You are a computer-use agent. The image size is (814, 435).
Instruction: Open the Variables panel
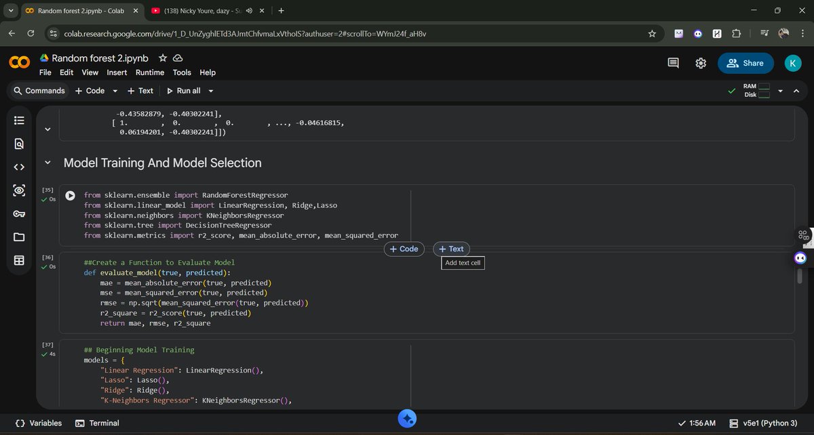(39, 423)
